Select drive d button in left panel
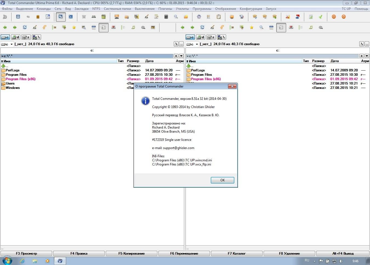 16,37
